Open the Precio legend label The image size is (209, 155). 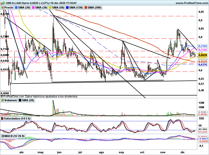[x=9, y=7]
